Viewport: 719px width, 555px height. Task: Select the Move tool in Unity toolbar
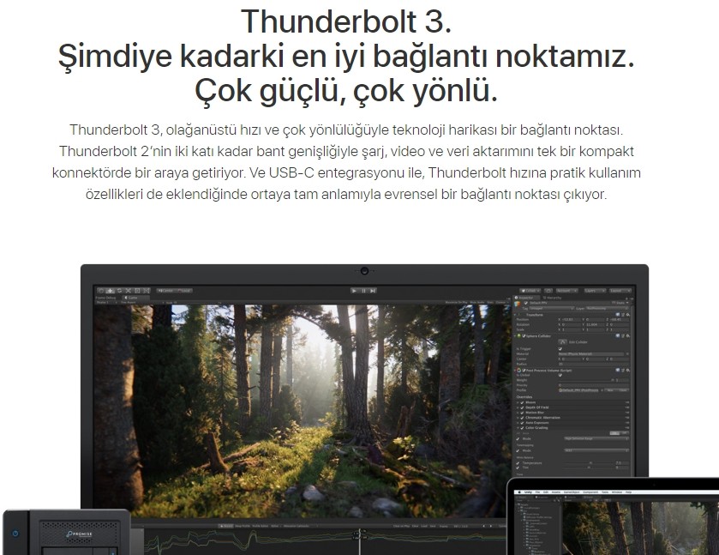(111, 291)
